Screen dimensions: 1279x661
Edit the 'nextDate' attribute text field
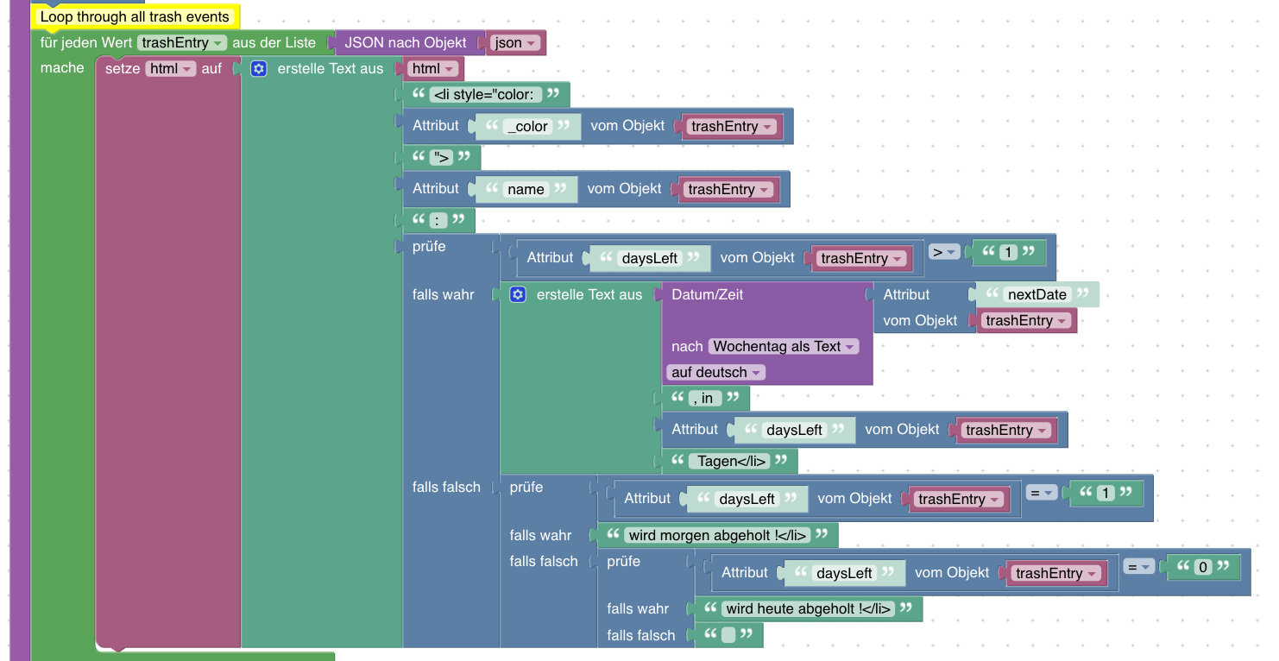pyautogui.click(x=1037, y=295)
